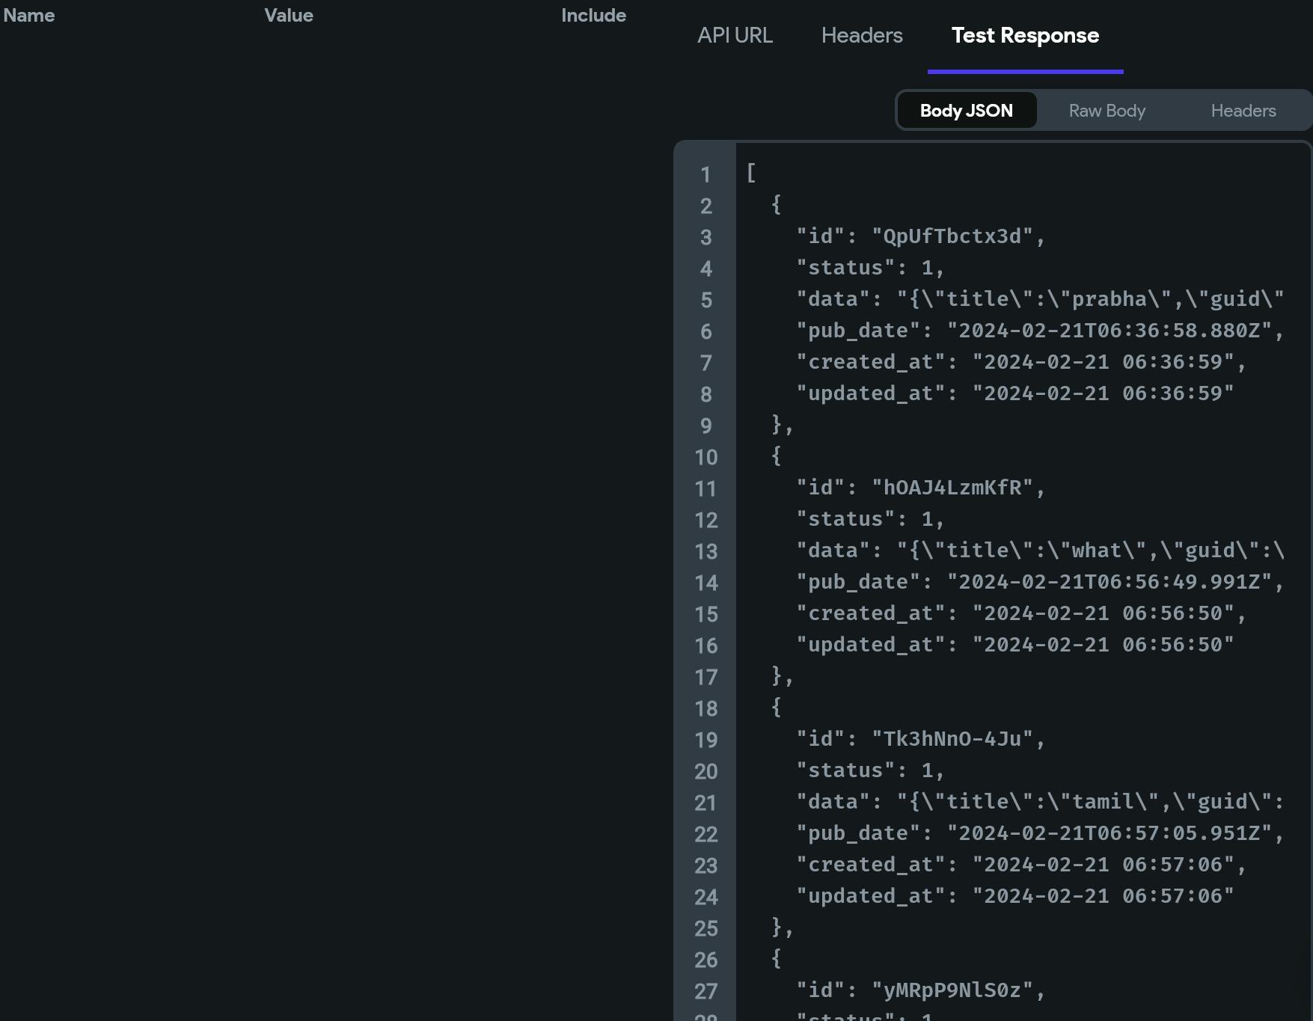The height and width of the screenshot is (1021, 1313).
Task: Click pub_date value 2024-02-21T06:36:58.880Z
Action: click(x=1110, y=331)
